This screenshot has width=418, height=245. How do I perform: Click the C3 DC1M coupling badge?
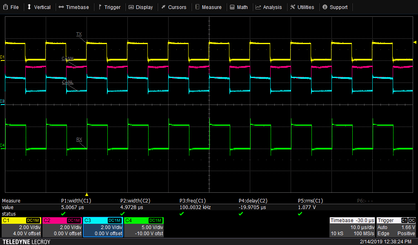point(115,220)
